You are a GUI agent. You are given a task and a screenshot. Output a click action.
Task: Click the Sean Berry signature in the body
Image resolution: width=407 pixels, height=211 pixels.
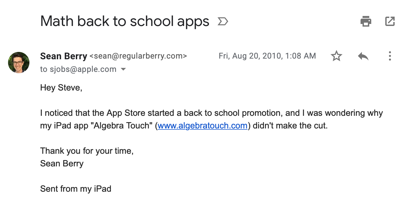tap(62, 164)
